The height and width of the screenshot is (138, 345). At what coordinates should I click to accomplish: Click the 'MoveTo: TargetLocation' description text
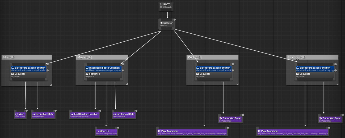pos(106,134)
